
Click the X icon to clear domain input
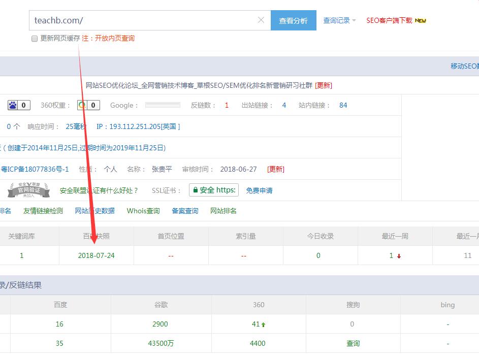(x=261, y=20)
